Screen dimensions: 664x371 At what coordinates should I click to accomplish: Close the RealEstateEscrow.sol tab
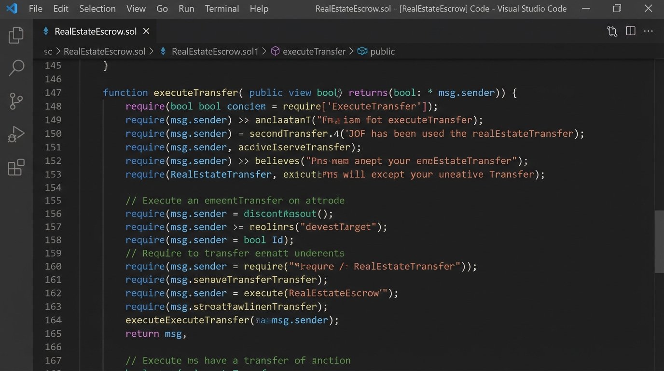coord(146,31)
